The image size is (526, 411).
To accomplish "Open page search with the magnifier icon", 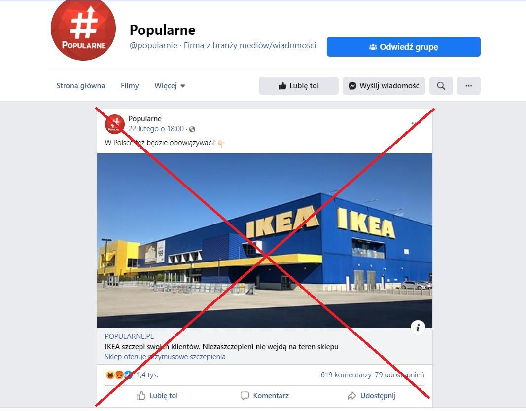I will coord(441,86).
